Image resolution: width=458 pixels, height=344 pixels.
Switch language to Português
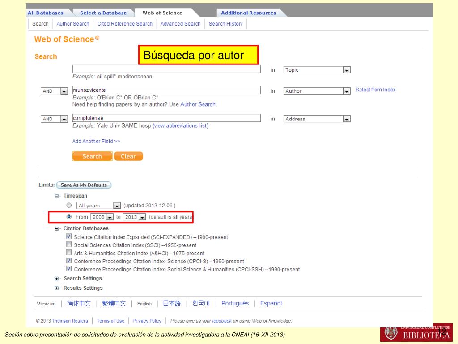tap(235, 304)
